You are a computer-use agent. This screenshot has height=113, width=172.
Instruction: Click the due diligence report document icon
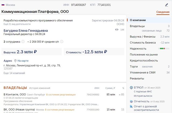click(x=131, y=106)
